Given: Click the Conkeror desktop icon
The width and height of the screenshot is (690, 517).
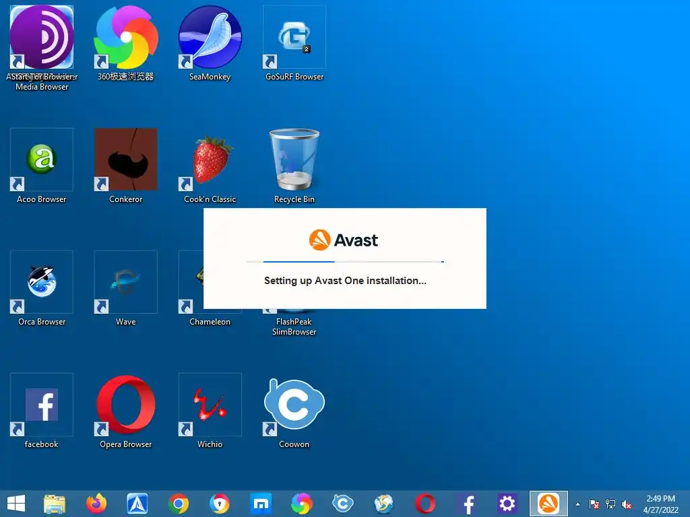Looking at the screenshot, I should point(126,160).
